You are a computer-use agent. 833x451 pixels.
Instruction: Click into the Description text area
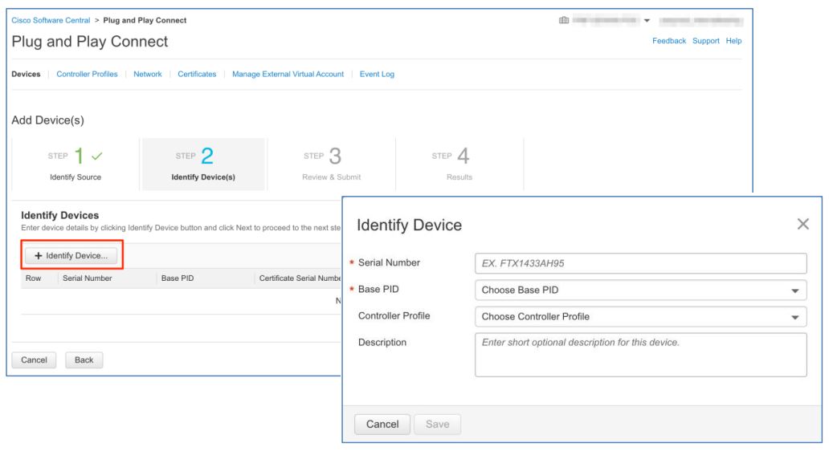(x=640, y=355)
